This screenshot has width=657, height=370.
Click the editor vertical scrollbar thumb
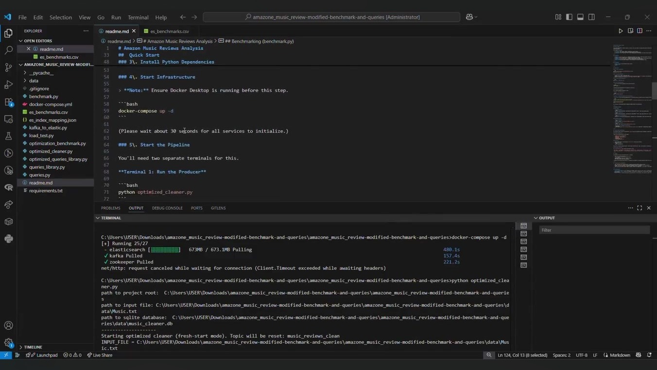coord(654,90)
